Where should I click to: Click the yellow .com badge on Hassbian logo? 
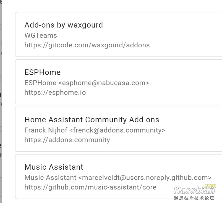tap(210, 185)
